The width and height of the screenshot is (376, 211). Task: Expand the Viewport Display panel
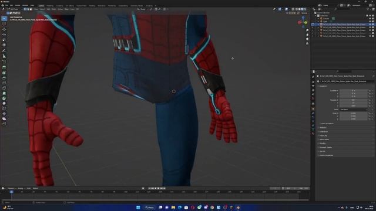point(325,147)
